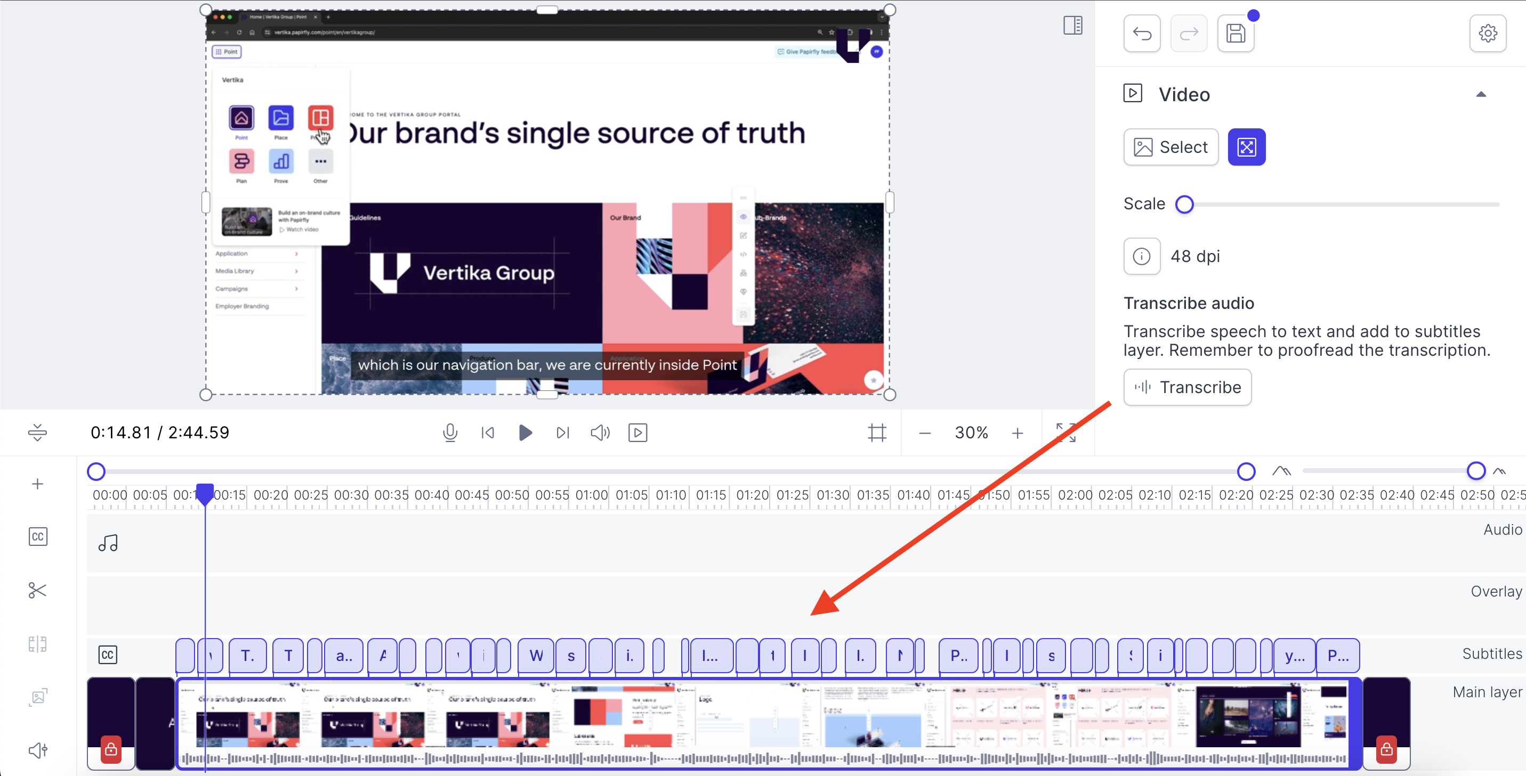1526x776 pixels.
Task: Play the video
Action: (525, 432)
